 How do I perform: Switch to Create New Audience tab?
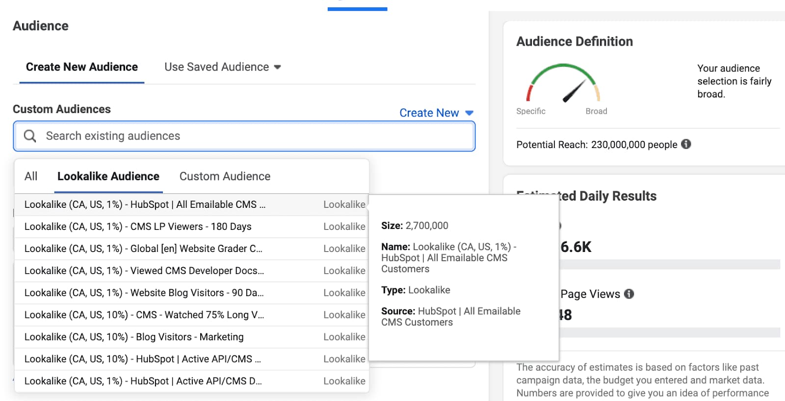pos(81,67)
